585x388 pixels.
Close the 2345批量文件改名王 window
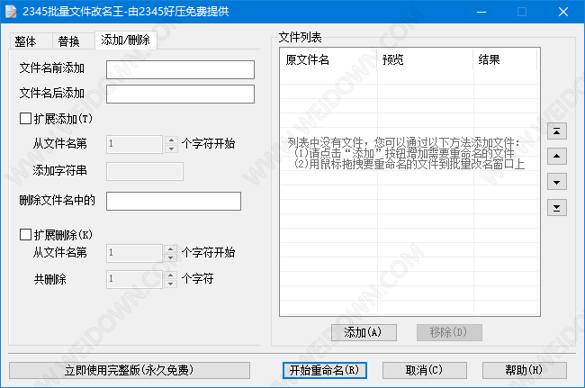(x=563, y=12)
